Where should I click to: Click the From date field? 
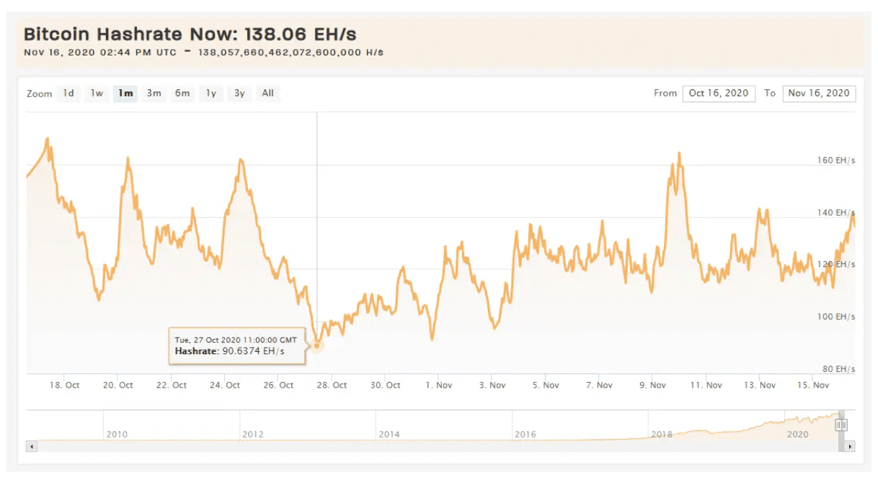(x=719, y=94)
